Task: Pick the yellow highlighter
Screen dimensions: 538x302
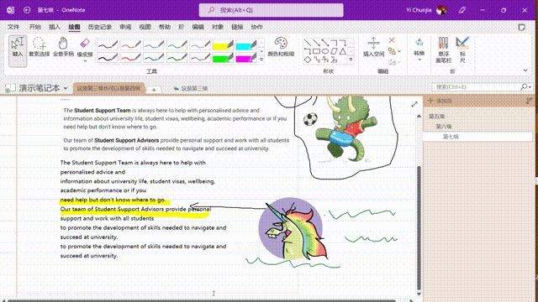Action: coord(223,44)
